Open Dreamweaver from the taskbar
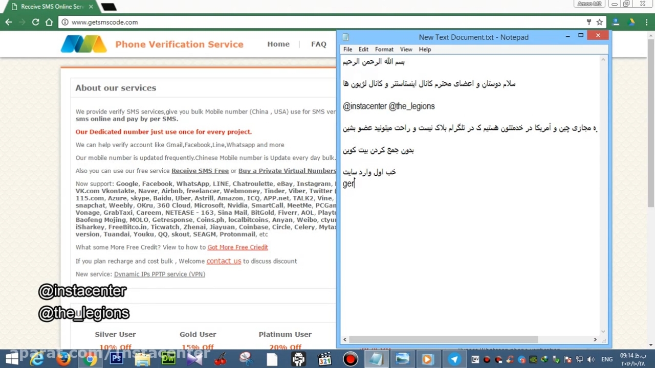This screenshot has height=368, width=655. (x=168, y=359)
